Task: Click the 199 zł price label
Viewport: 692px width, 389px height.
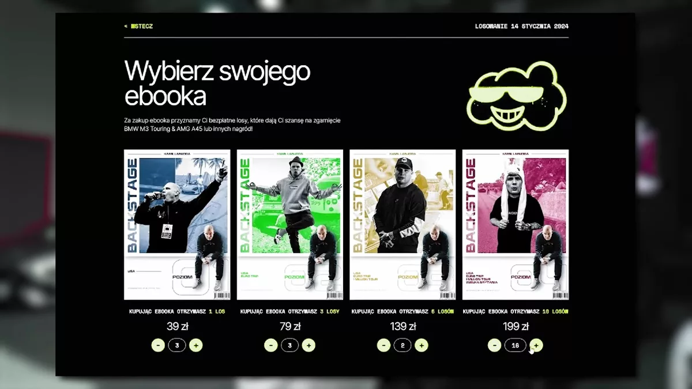Action: coord(516,327)
